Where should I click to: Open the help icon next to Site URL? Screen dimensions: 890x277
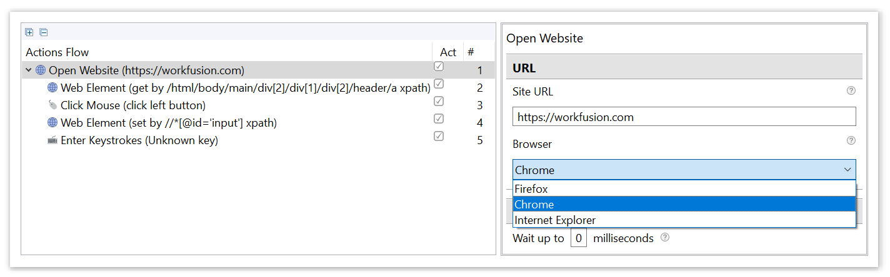851,91
